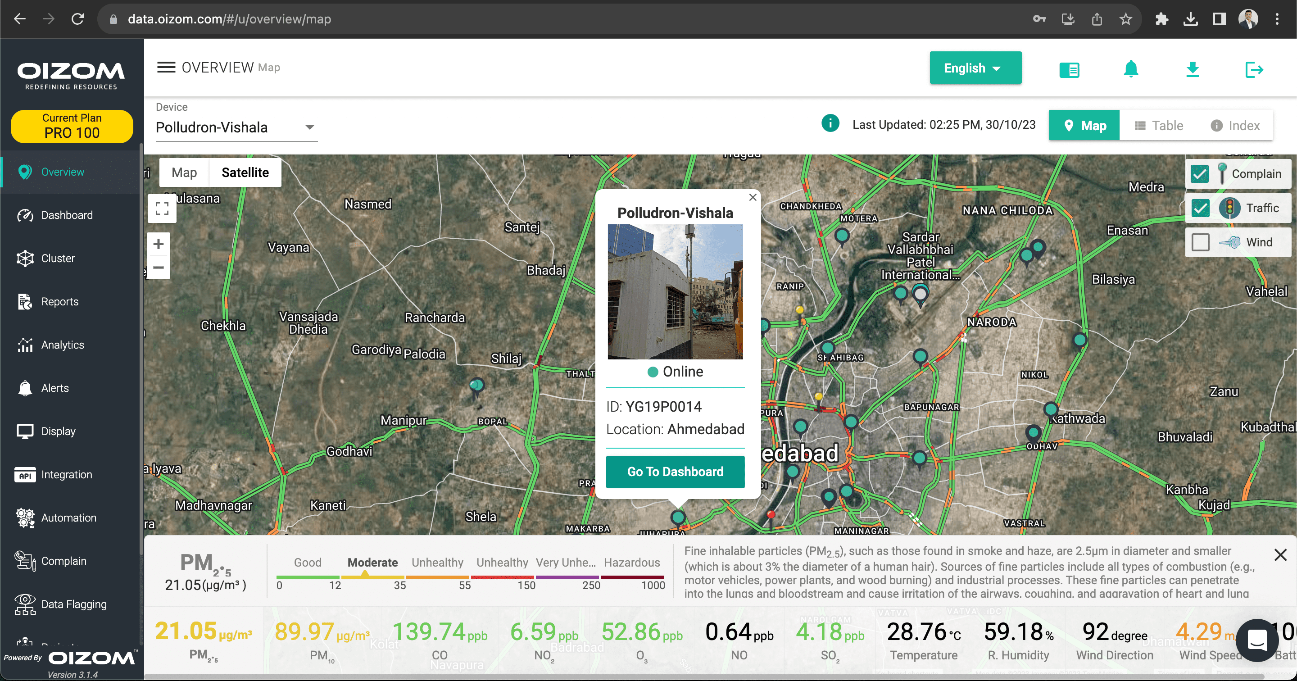This screenshot has width=1297, height=681.
Task: Switch to the Table view tab
Action: 1159,125
